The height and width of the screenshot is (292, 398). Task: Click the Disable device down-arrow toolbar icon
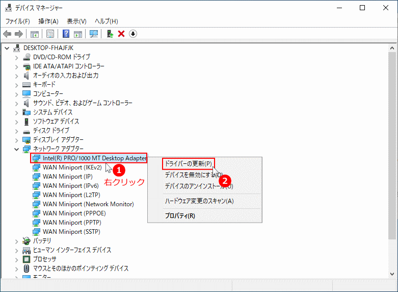(133, 34)
